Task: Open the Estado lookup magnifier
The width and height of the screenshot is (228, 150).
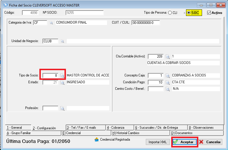Action: pyautogui.click(x=62, y=83)
